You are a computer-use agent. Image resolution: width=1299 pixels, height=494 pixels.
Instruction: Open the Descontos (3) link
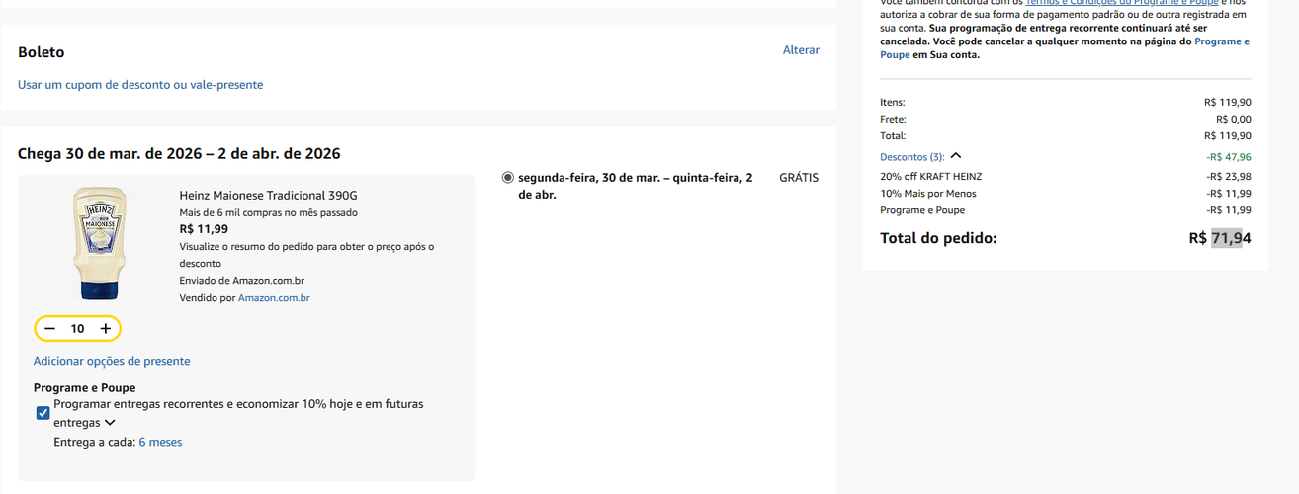click(x=911, y=157)
